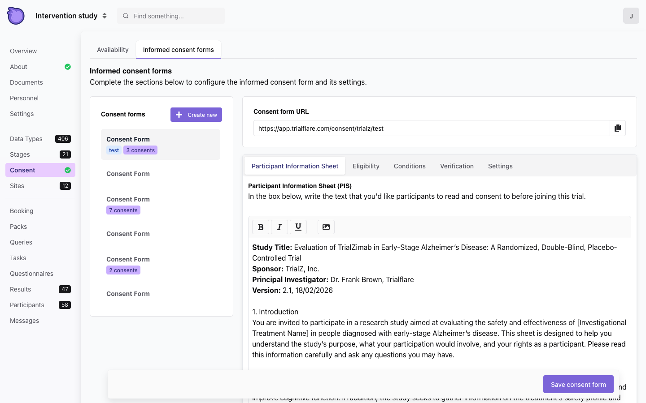Click the 58 badge beside Participants
This screenshot has width=646, height=403.
point(65,305)
